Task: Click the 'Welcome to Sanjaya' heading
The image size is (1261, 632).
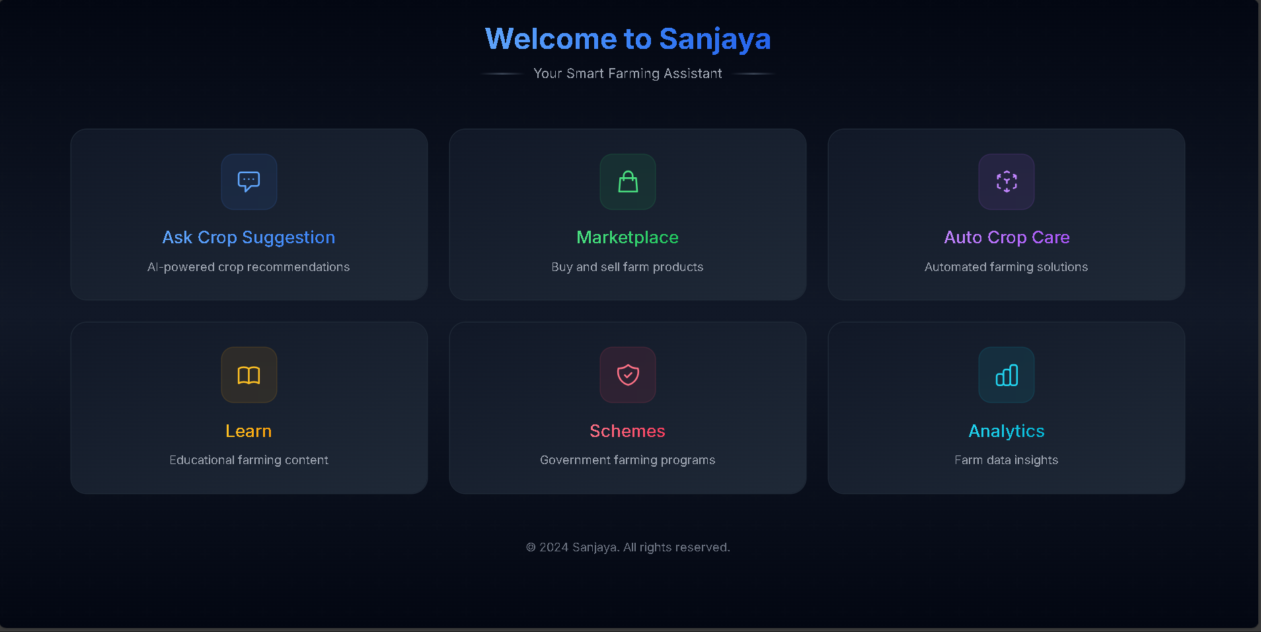Action: pos(627,39)
